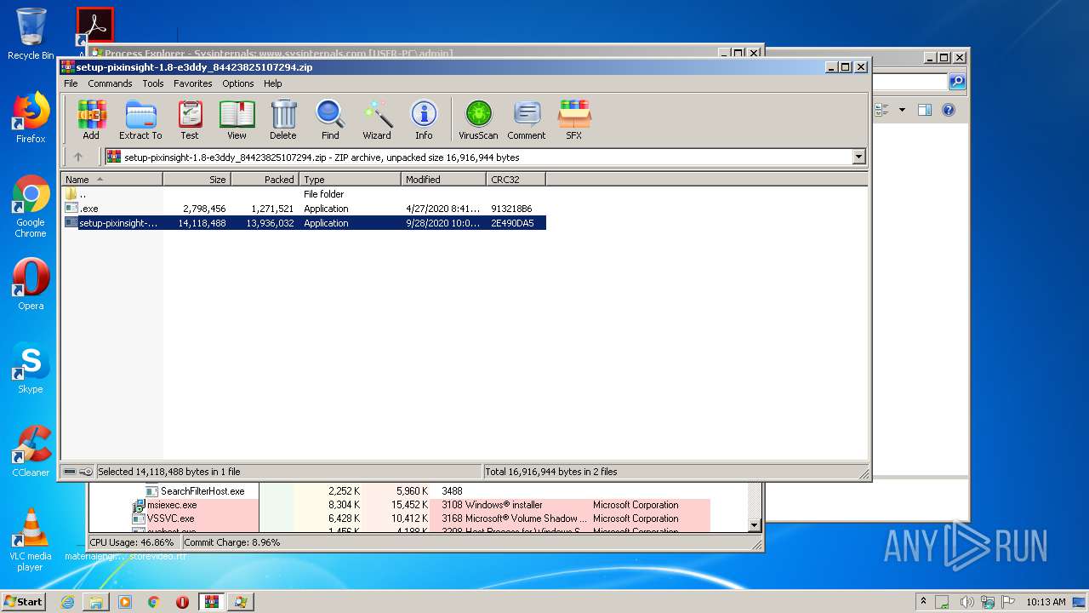The height and width of the screenshot is (613, 1089).
Task: Click the Start button
Action: point(24,601)
